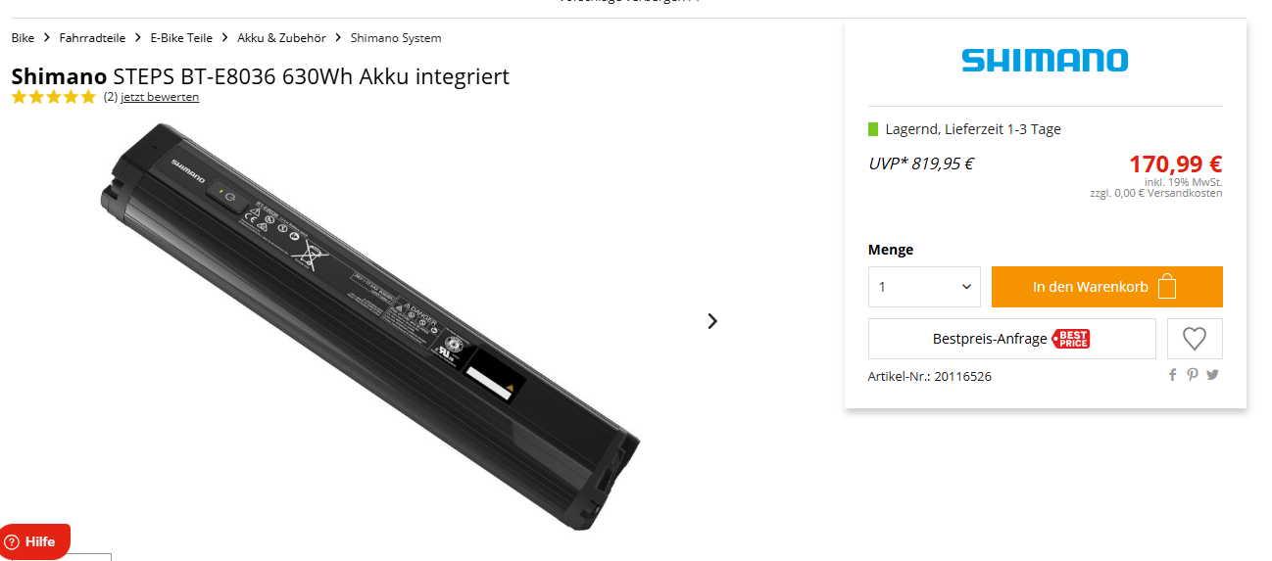The height and width of the screenshot is (561, 1272).
Task: Share product on Twitter icon
Action: pyautogui.click(x=1213, y=374)
